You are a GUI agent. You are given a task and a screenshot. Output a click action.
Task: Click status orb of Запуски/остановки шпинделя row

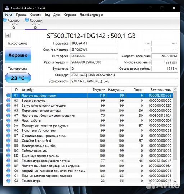(x=8, y=105)
